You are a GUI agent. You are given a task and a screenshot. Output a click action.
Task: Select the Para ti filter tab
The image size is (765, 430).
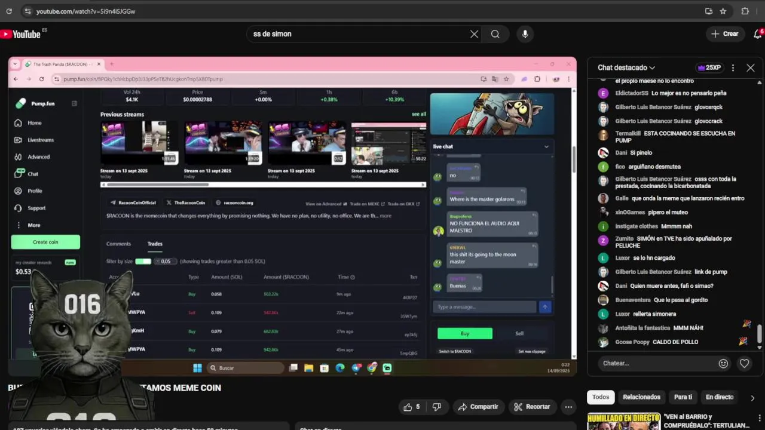(683, 397)
